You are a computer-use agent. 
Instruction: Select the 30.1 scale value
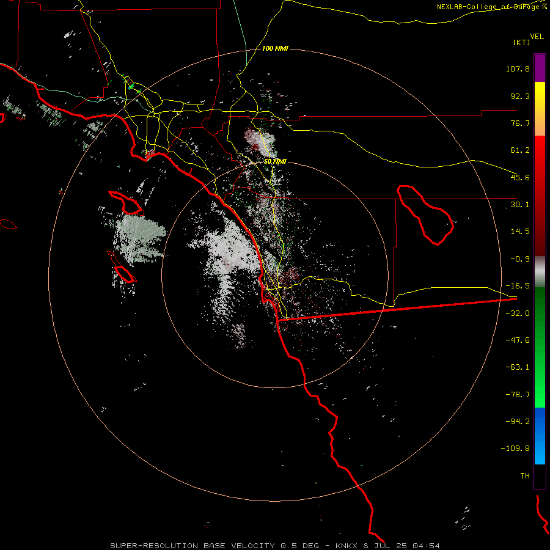tap(520, 205)
